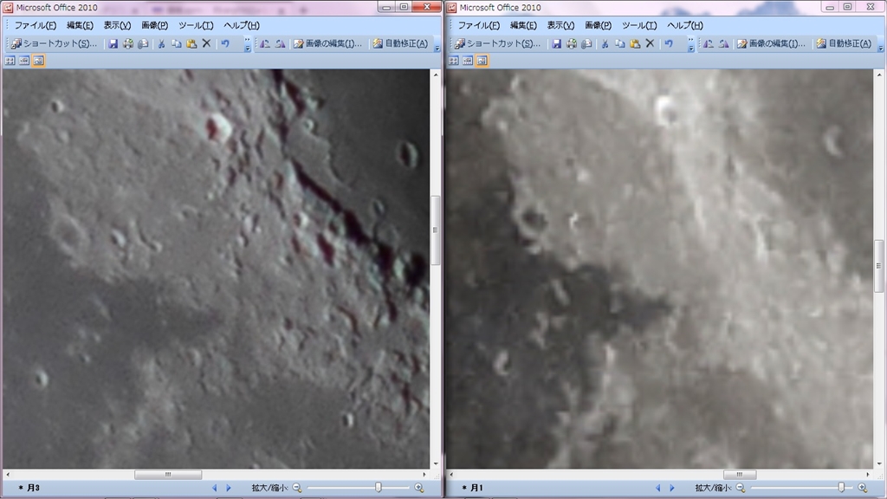Expand standard toolbar options in right window
Image resolution: width=887 pixels, height=499 pixels.
tap(690, 44)
